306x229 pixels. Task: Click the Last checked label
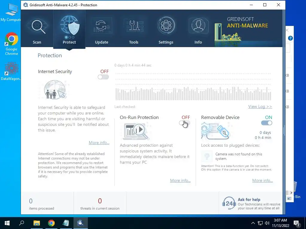point(125,107)
